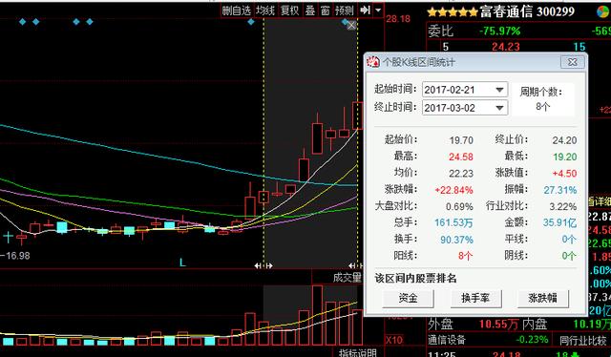Click the five-star rating beside 富春通信
This screenshot has height=357, width=611.
point(452,11)
